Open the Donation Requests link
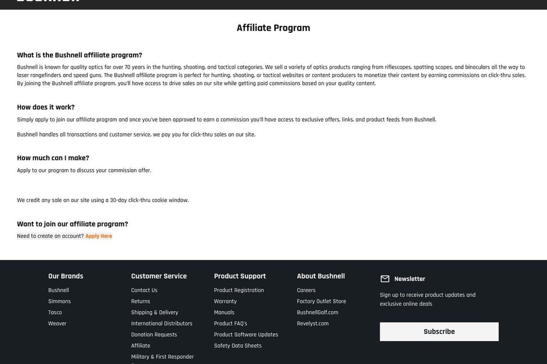Viewport: 547px width, 364px height. point(154,335)
